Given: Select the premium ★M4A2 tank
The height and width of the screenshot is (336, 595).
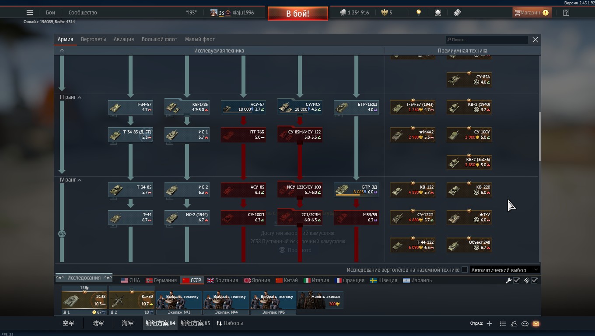Looking at the screenshot, I should point(413,135).
